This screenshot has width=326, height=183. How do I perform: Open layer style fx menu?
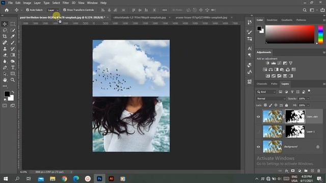pyautogui.click(x=286, y=171)
